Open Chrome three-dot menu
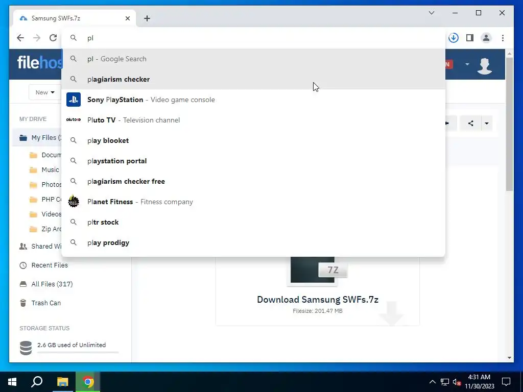This screenshot has height=392, width=523. [503, 38]
